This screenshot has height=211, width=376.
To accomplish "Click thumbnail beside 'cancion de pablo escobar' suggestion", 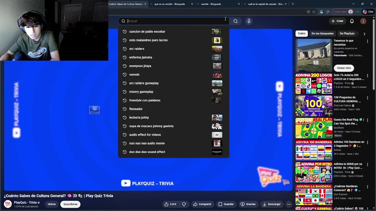I will click(217, 31).
